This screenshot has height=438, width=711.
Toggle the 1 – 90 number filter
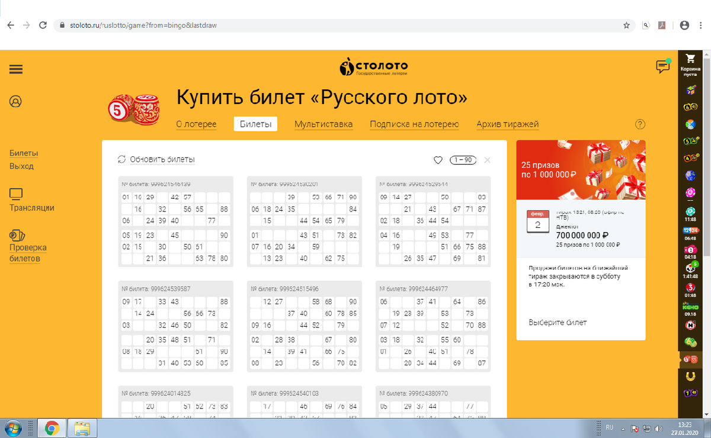point(463,160)
